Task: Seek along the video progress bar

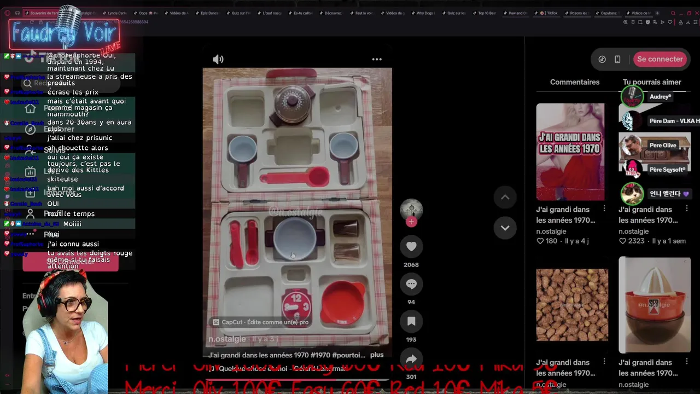Action: coord(297,379)
